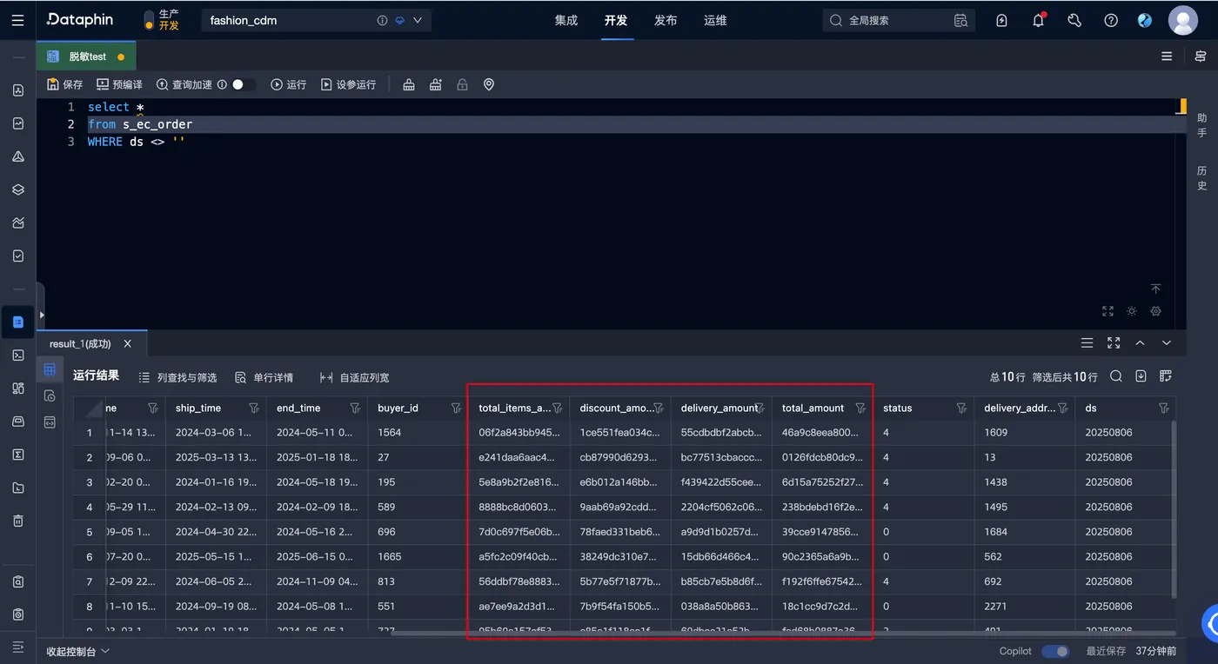1218x664 pixels.
Task: Click the 运行 run button
Action: tap(289, 84)
